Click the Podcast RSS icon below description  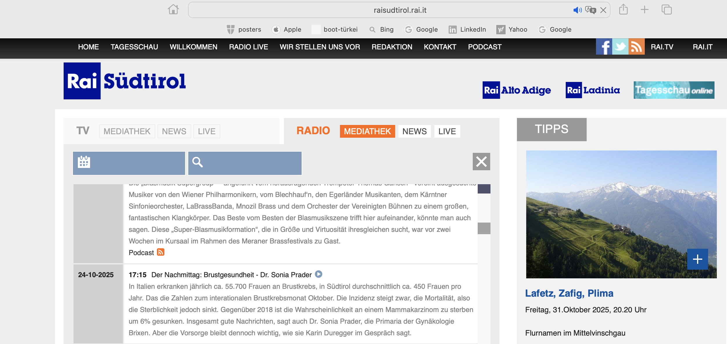(161, 252)
